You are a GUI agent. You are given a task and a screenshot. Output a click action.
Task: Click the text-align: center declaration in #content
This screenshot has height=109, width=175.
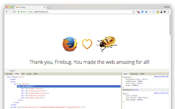[x=134, y=83]
